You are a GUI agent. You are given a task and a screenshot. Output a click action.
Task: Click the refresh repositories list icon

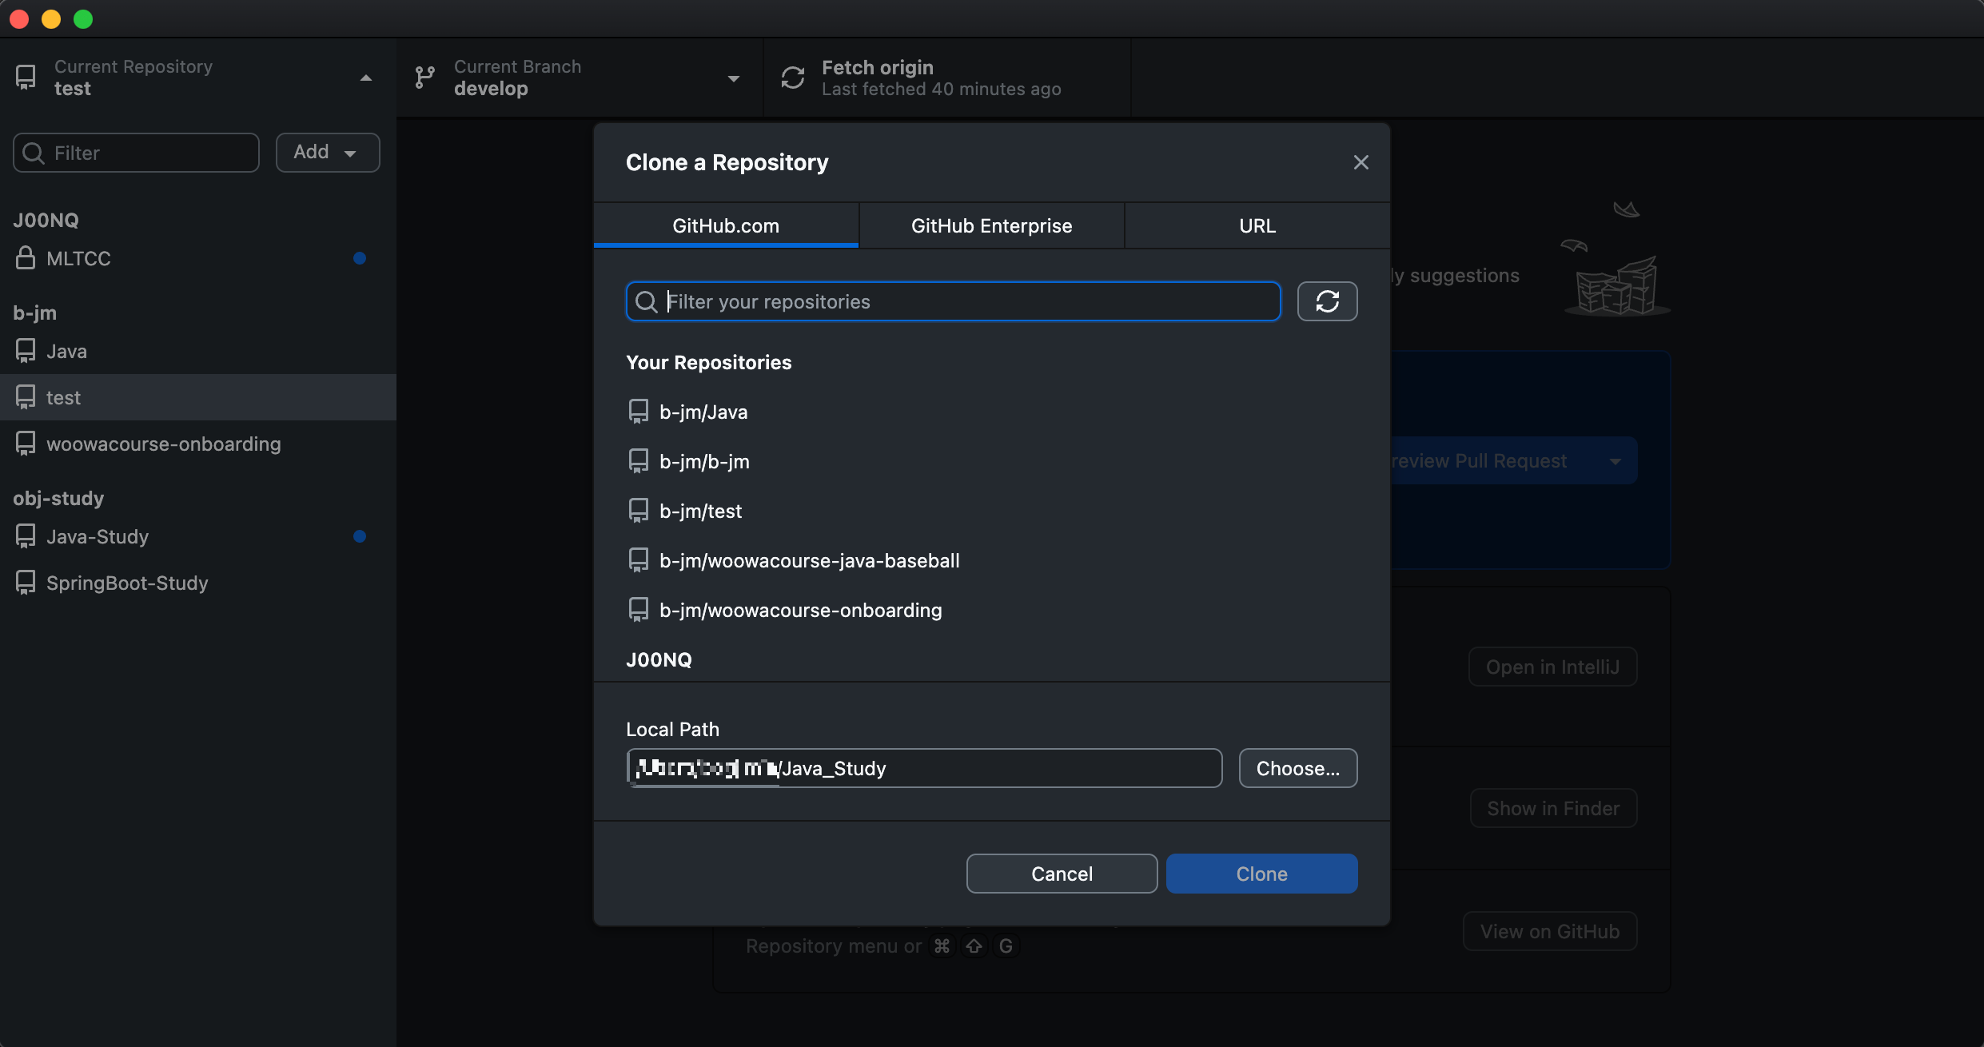pyautogui.click(x=1327, y=301)
